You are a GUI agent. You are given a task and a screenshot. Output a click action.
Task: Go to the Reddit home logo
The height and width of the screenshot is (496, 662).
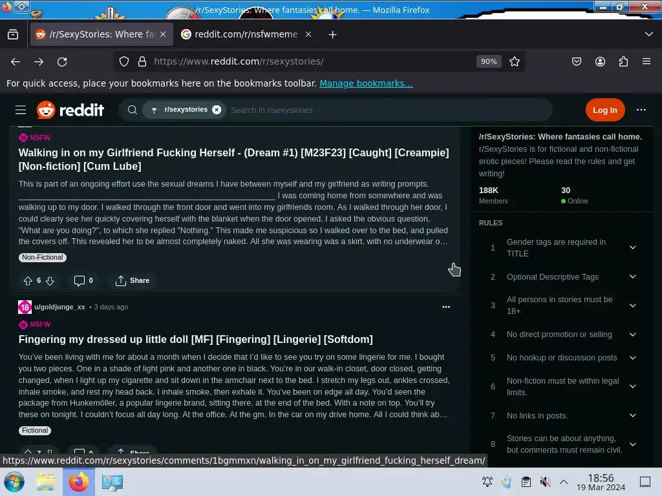[70, 110]
